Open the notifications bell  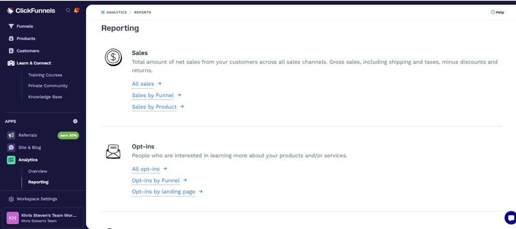76,10
